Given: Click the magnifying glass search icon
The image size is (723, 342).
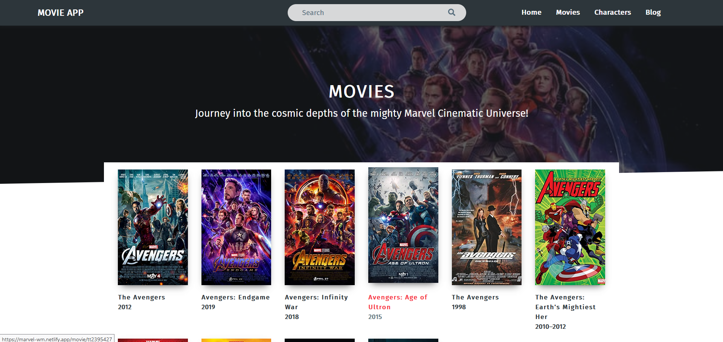Looking at the screenshot, I should (x=451, y=12).
